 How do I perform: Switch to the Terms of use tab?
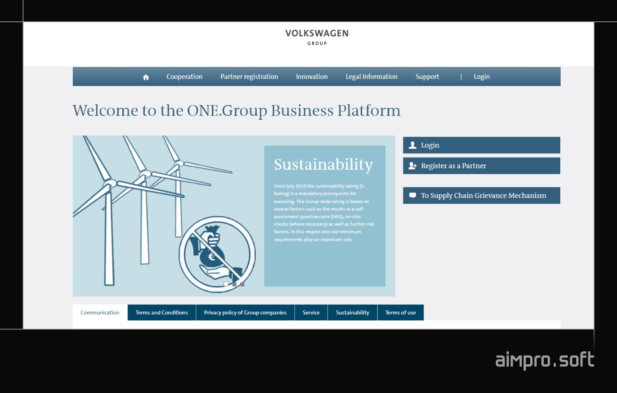coord(401,312)
